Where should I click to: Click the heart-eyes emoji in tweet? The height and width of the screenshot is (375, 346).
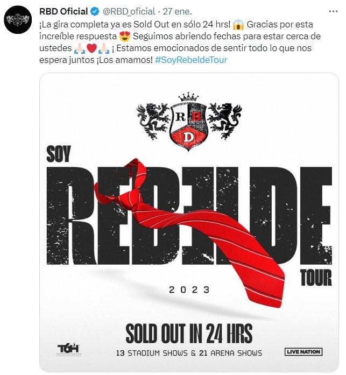[125, 36]
